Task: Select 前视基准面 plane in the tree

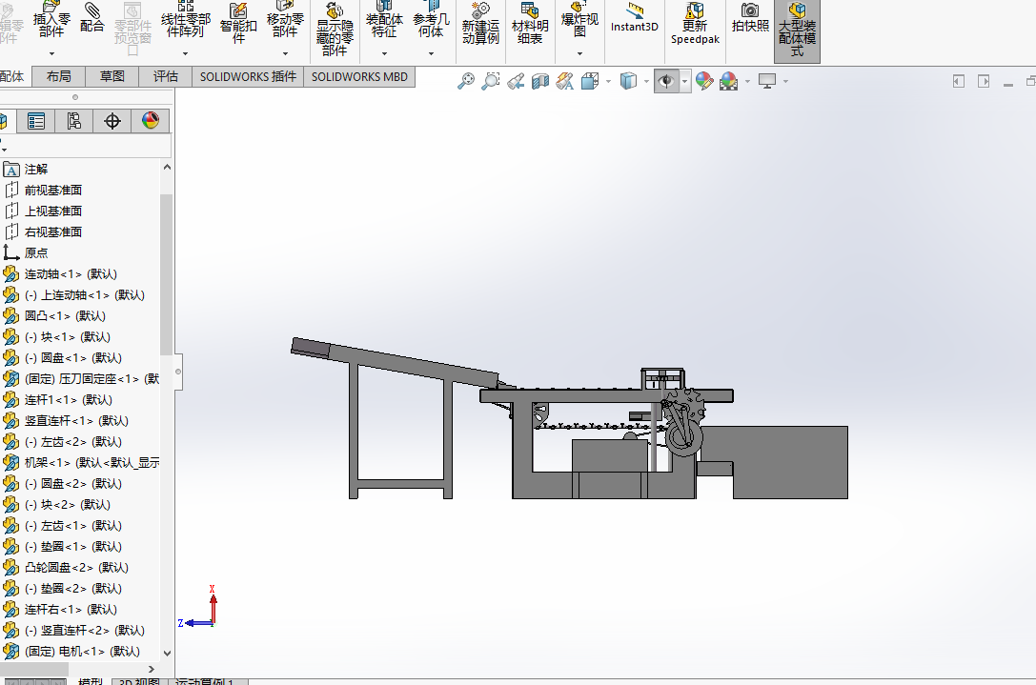Action: tap(53, 191)
